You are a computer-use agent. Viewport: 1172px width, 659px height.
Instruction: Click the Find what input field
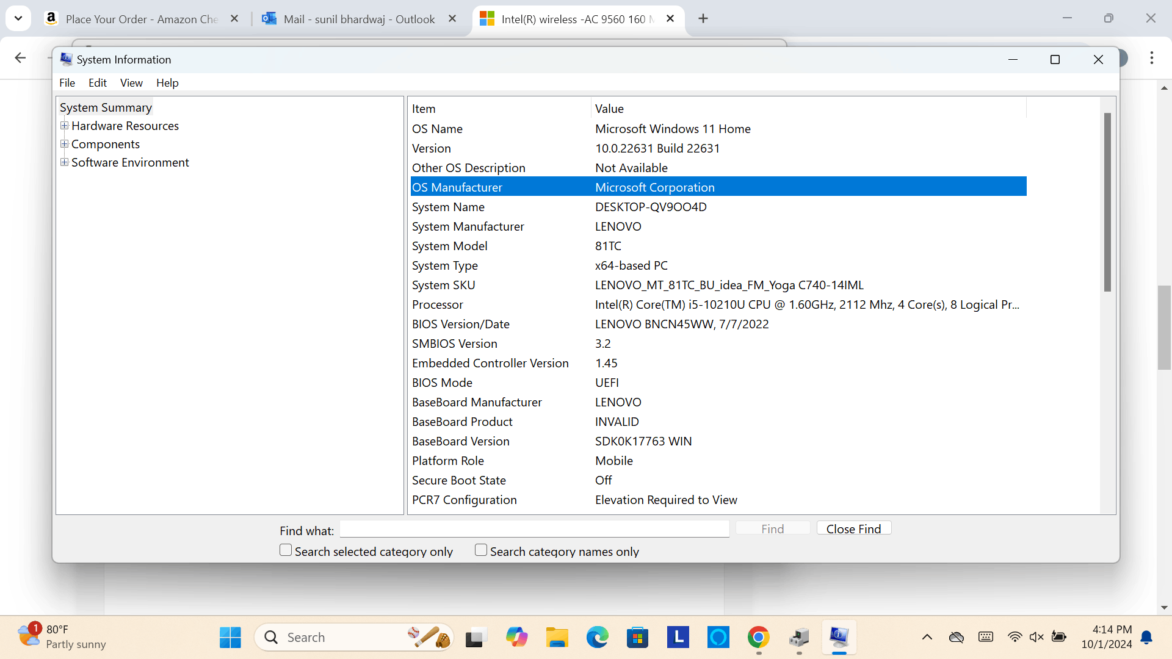[534, 529]
